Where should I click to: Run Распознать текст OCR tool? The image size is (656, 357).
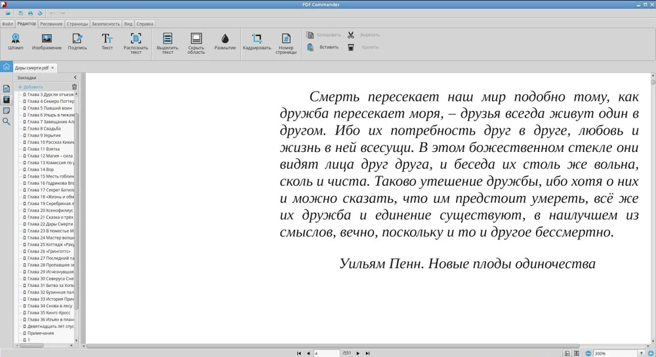click(x=136, y=43)
